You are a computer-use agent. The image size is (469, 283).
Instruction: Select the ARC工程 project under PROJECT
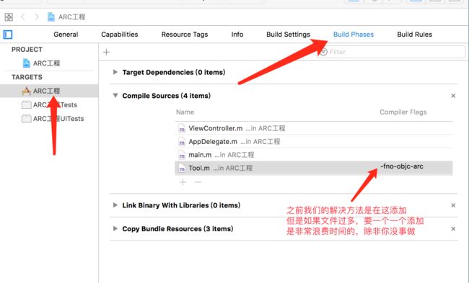pyautogui.click(x=42, y=63)
